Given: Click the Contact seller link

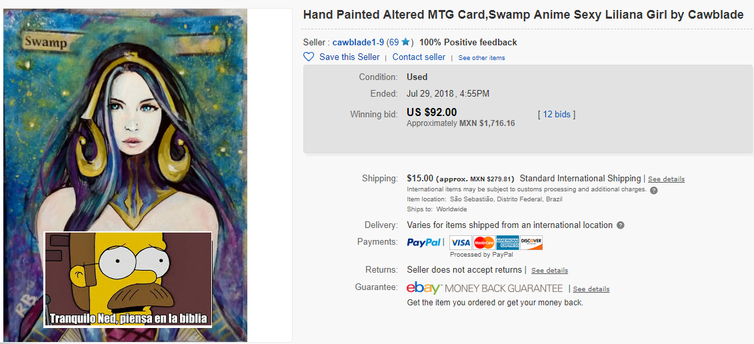Looking at the screenshot, I should tap(419, 57).
